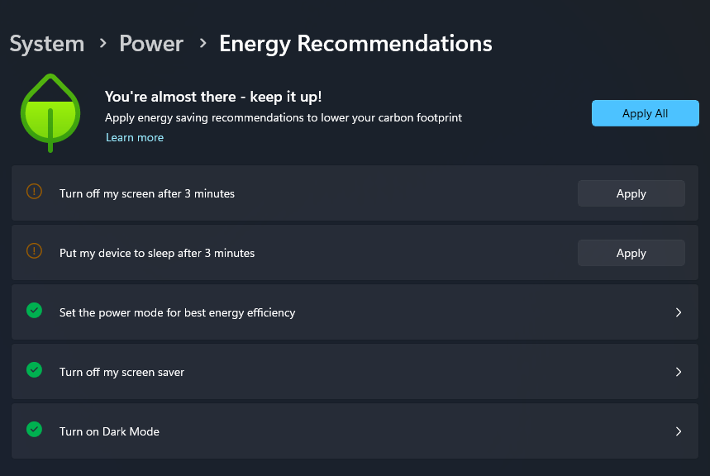The height and width of the screenshot is (476, 710).
Task: Click the breadcrumb arrow after System
Action: pos(102,43)
